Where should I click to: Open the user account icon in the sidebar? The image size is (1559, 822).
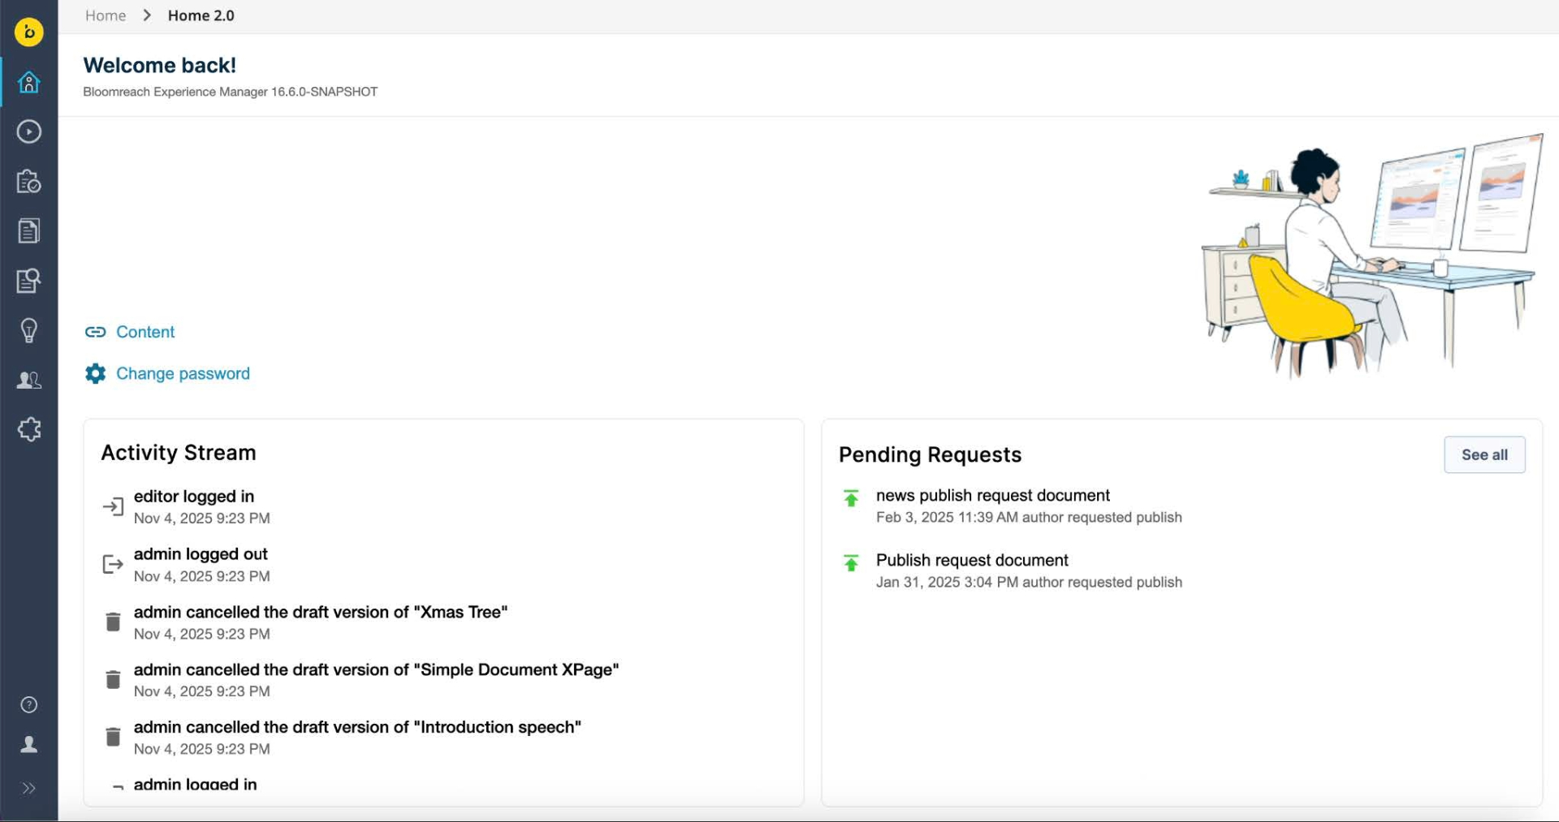click(29, 744)
